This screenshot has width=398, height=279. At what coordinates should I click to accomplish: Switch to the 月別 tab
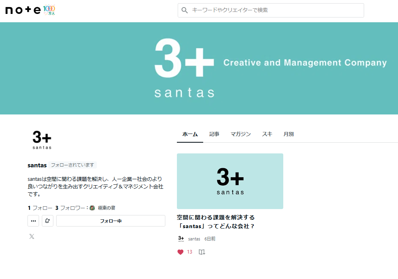(x=288, y=134)
